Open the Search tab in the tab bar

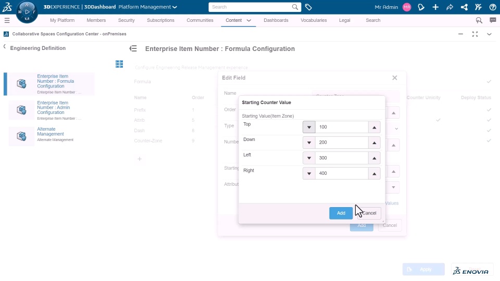(x=373, y=20)
